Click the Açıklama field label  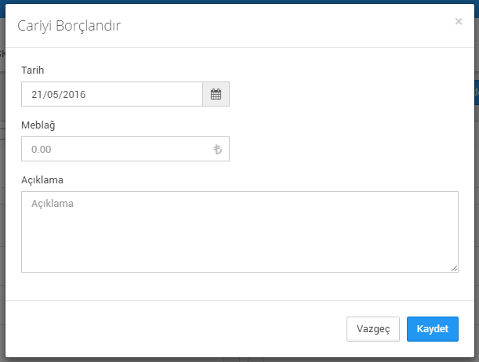(x=42, y=180)
